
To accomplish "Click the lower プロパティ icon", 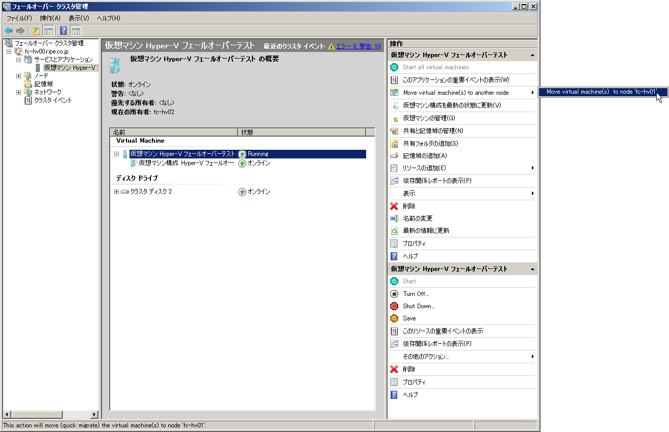I will click(x=394, y=382).
